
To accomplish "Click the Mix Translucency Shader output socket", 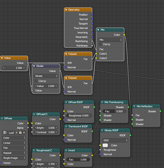I will point(128,107).
